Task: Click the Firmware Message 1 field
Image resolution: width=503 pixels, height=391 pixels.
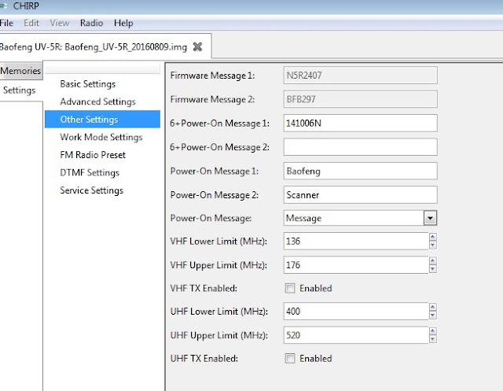Action: 360,76
